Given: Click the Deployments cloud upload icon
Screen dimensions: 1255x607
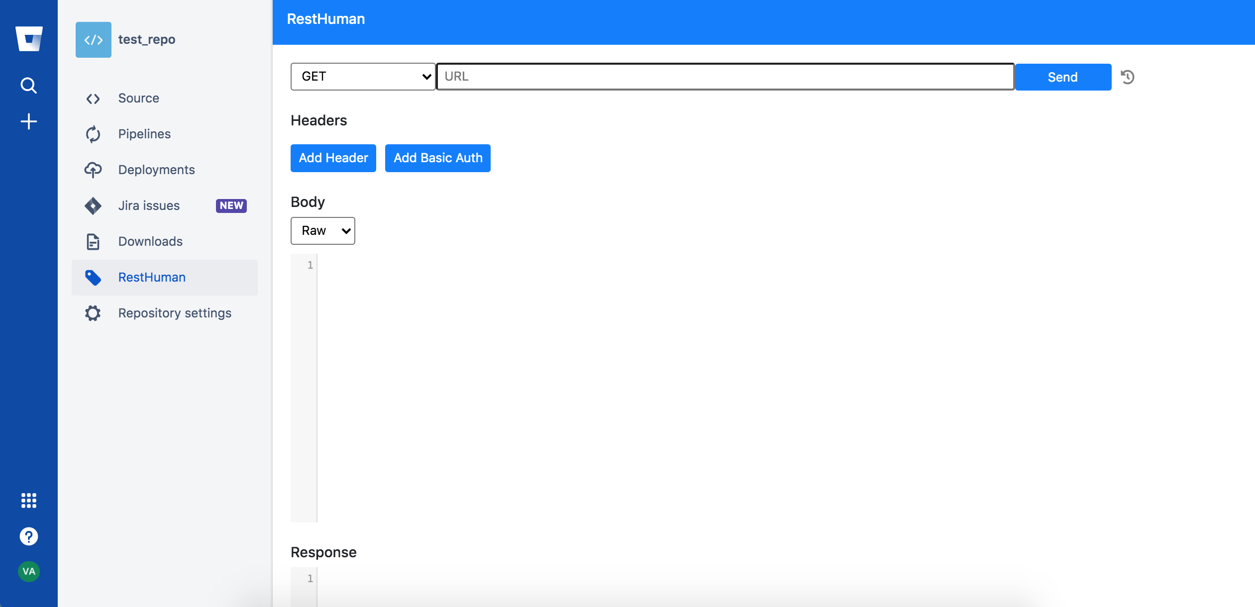Looking at the screenshot, I should click(93, 170).
